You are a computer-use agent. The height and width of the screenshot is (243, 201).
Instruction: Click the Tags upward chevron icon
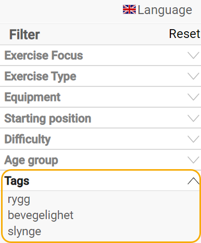pos(193,181)
